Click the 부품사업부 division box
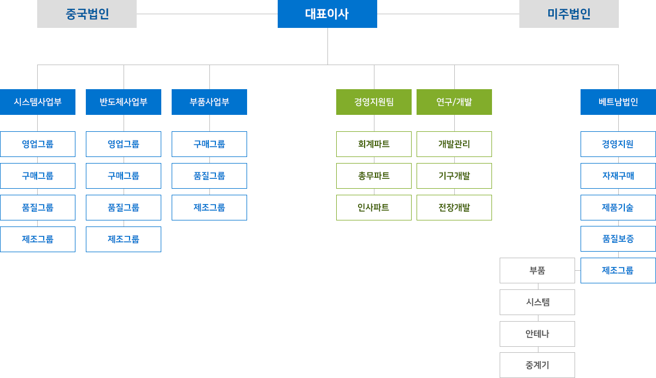 tap(209, 102)
